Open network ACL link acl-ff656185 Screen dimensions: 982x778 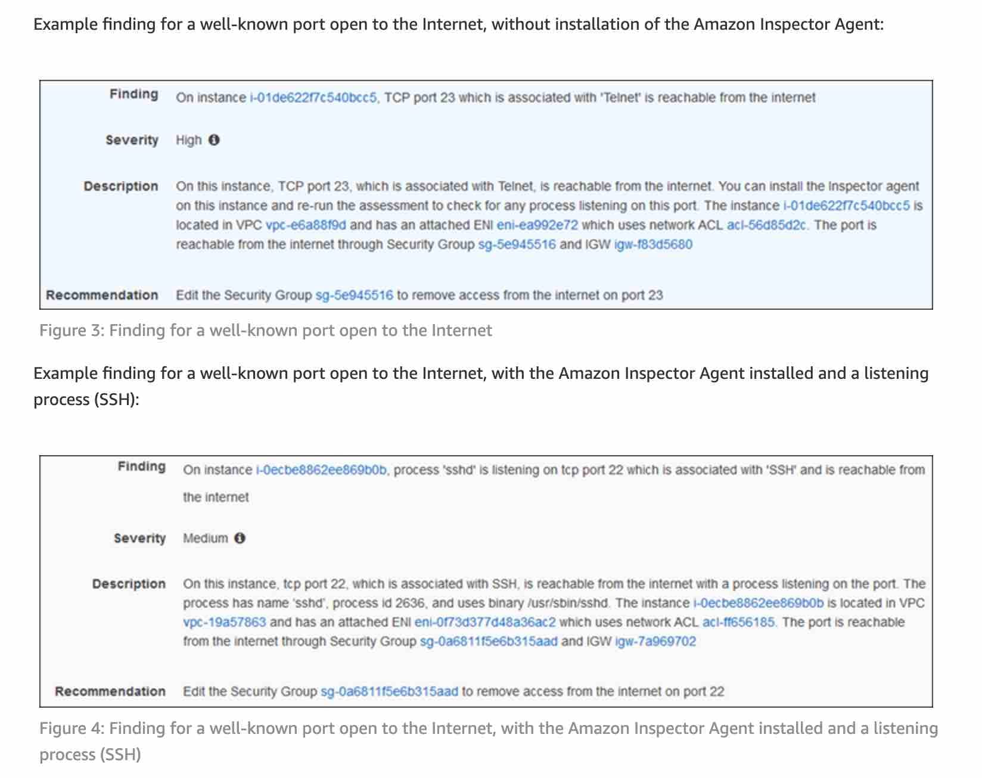click(739, 622)
